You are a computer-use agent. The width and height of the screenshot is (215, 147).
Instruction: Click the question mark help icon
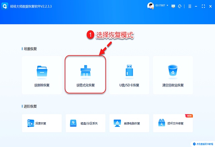194,144
